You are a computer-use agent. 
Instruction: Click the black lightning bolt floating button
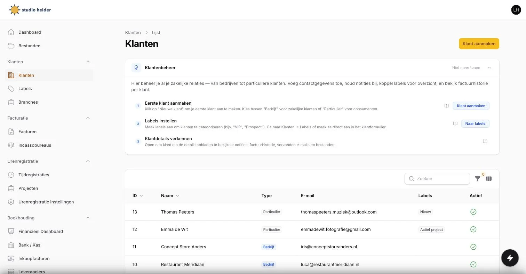510,258
